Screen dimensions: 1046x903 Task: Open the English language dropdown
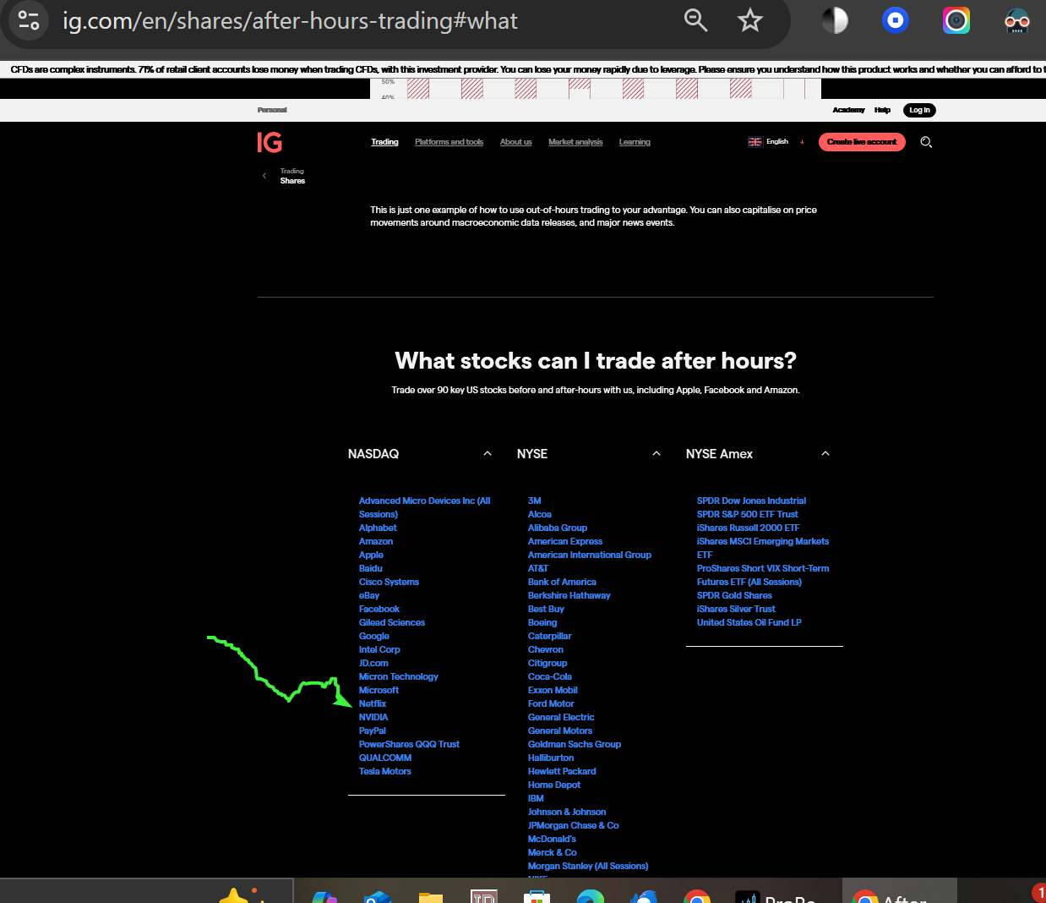coord(777,142)
